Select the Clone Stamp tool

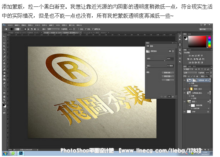click(4, 63)
